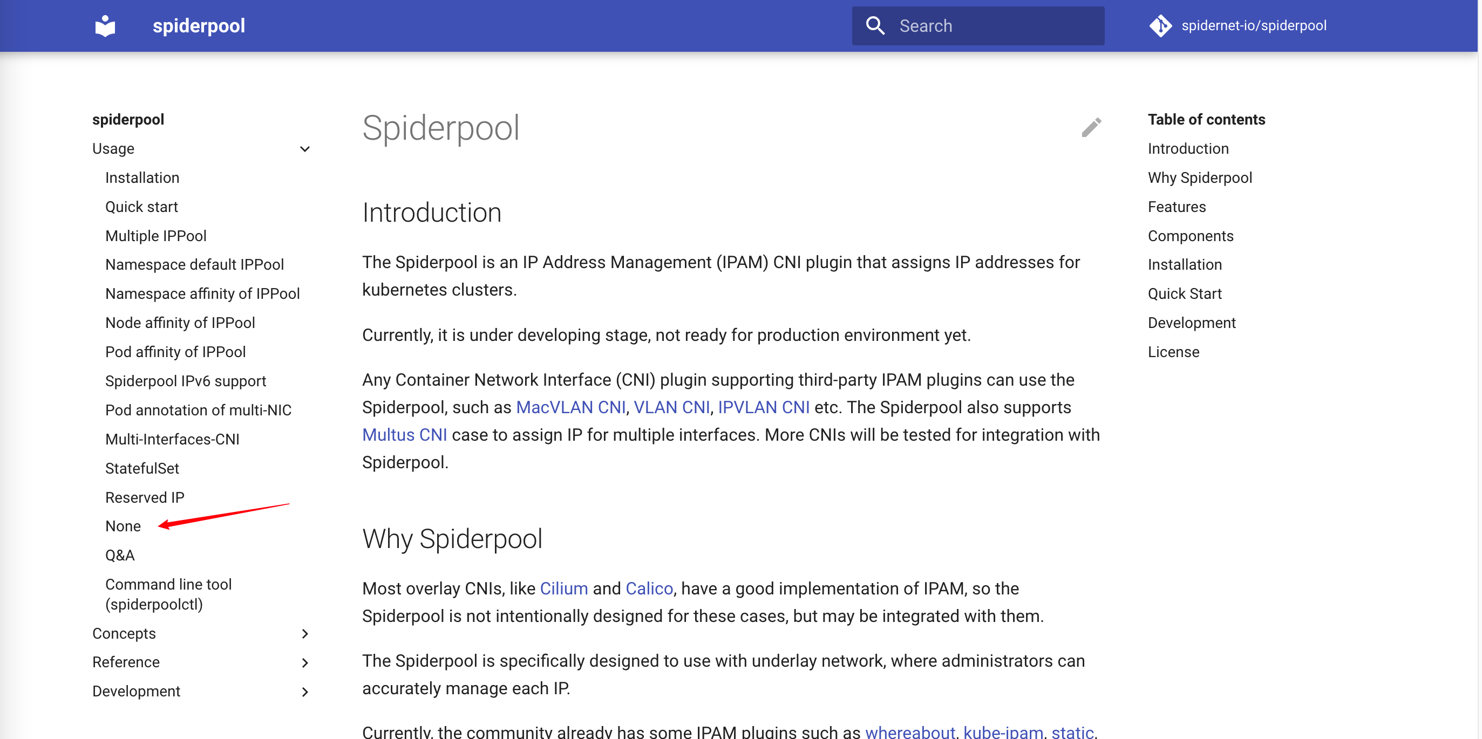Open the Cilium link
The image size is (1482, 739).
(x=563, y=589)
